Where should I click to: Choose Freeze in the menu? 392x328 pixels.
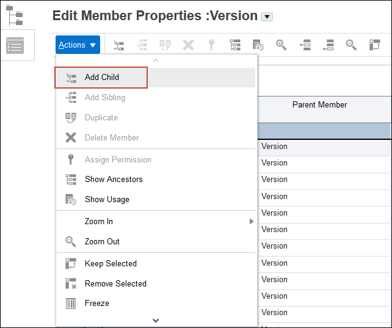click(x=156, y=304)
